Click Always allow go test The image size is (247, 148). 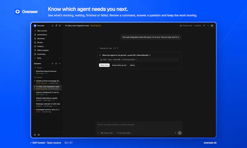119,65
